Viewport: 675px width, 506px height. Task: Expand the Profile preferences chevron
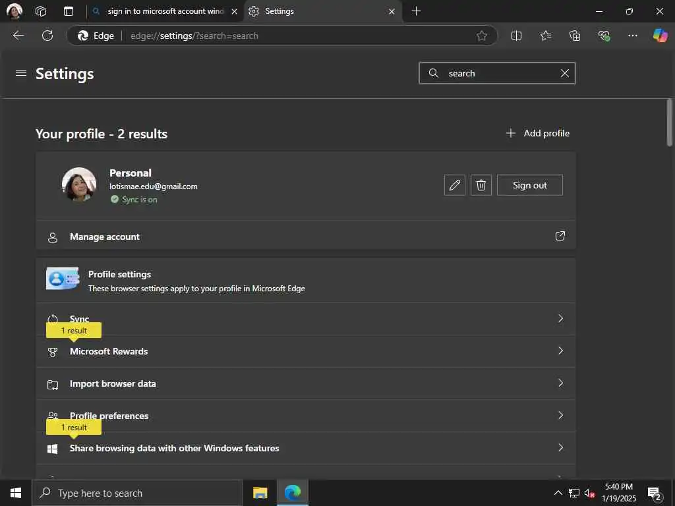[560, 415]
